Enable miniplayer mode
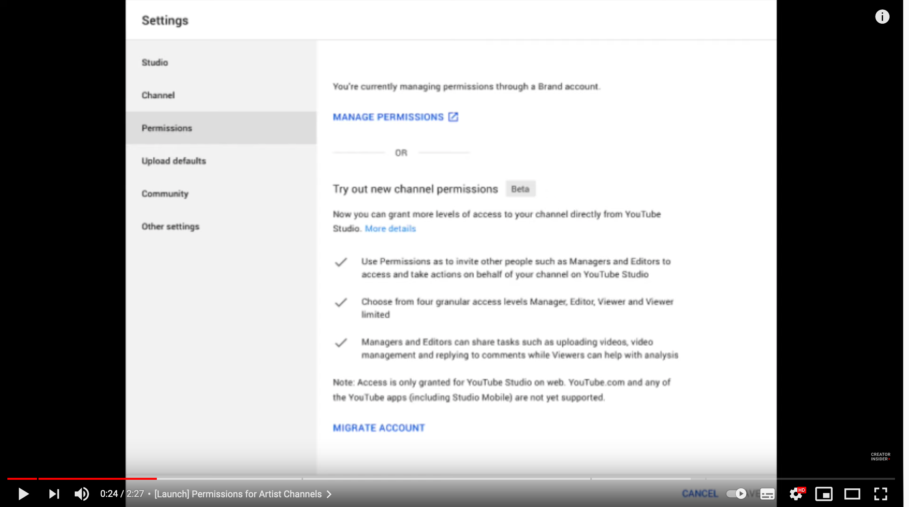Viewport: 909px width, 507px height. pos(824,494)
